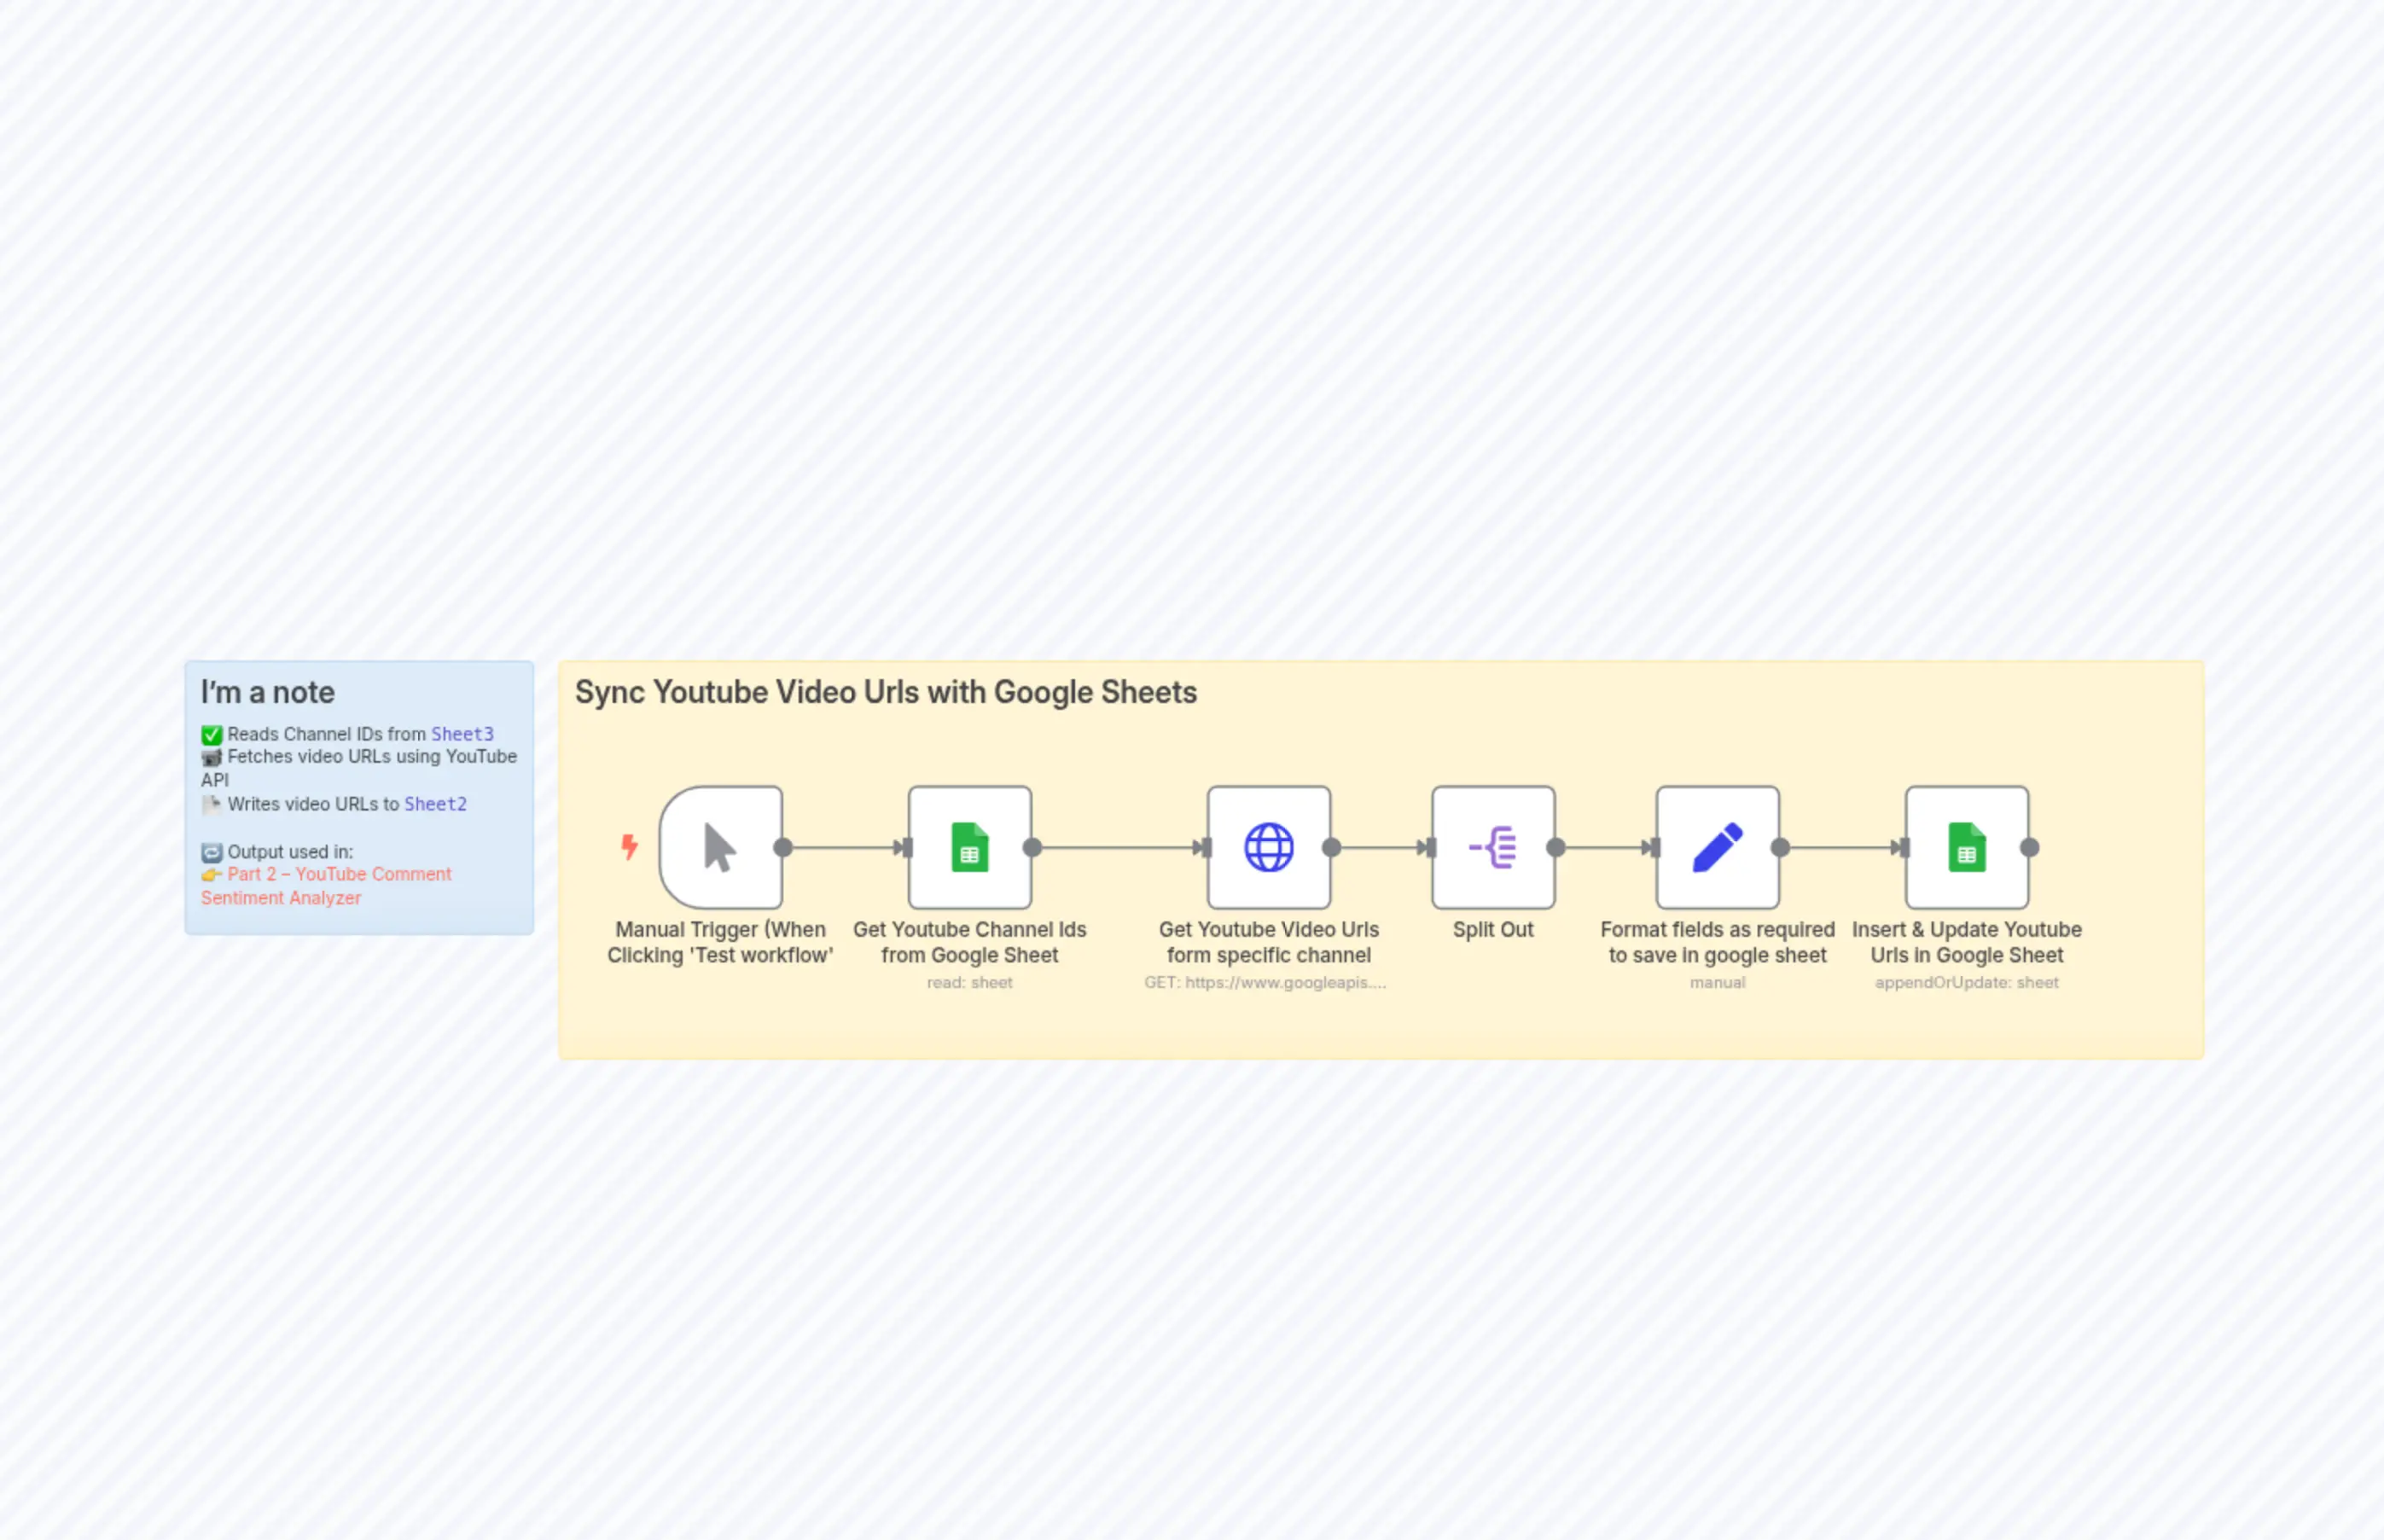Click the Sheets icon on Insert & Update node
The height and width of the screenshot is (1540, 2384).
point(1966,847)
